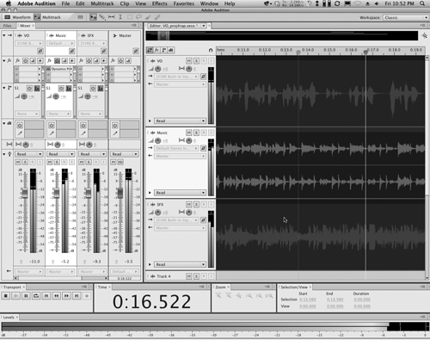Pause playback in the Transport panel

[26, 295]
